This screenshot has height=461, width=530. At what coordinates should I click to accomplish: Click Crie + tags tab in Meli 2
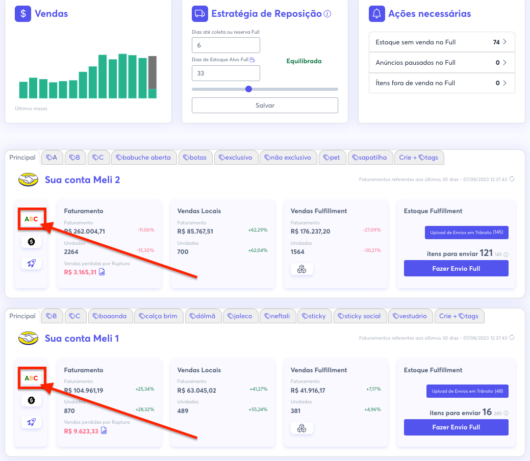419,158
